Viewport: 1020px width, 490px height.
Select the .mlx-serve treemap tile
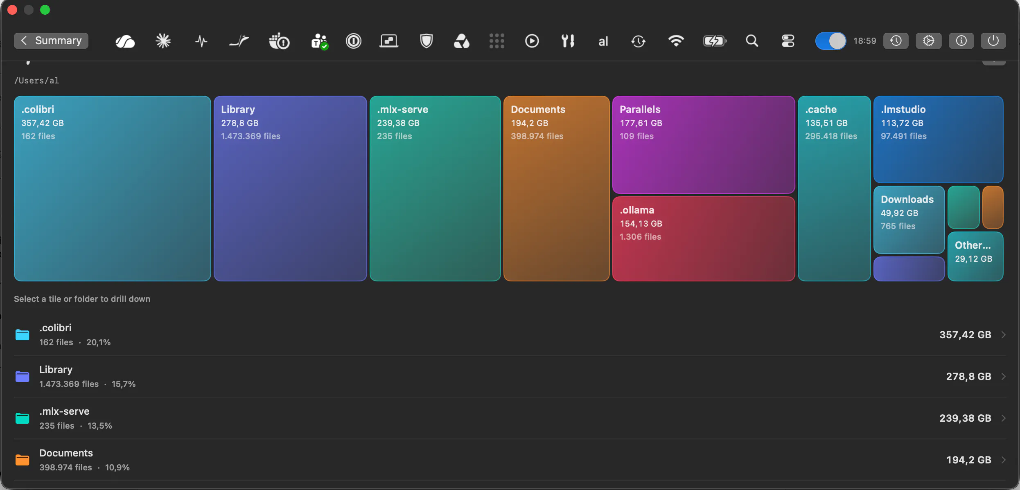click(x=435, y=189)
